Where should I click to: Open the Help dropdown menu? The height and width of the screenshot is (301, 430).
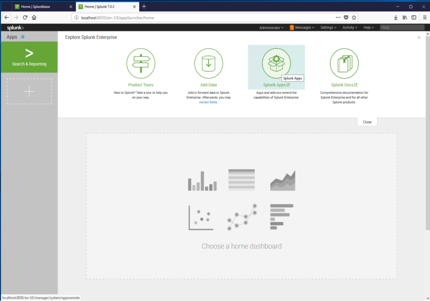[368, 27]
